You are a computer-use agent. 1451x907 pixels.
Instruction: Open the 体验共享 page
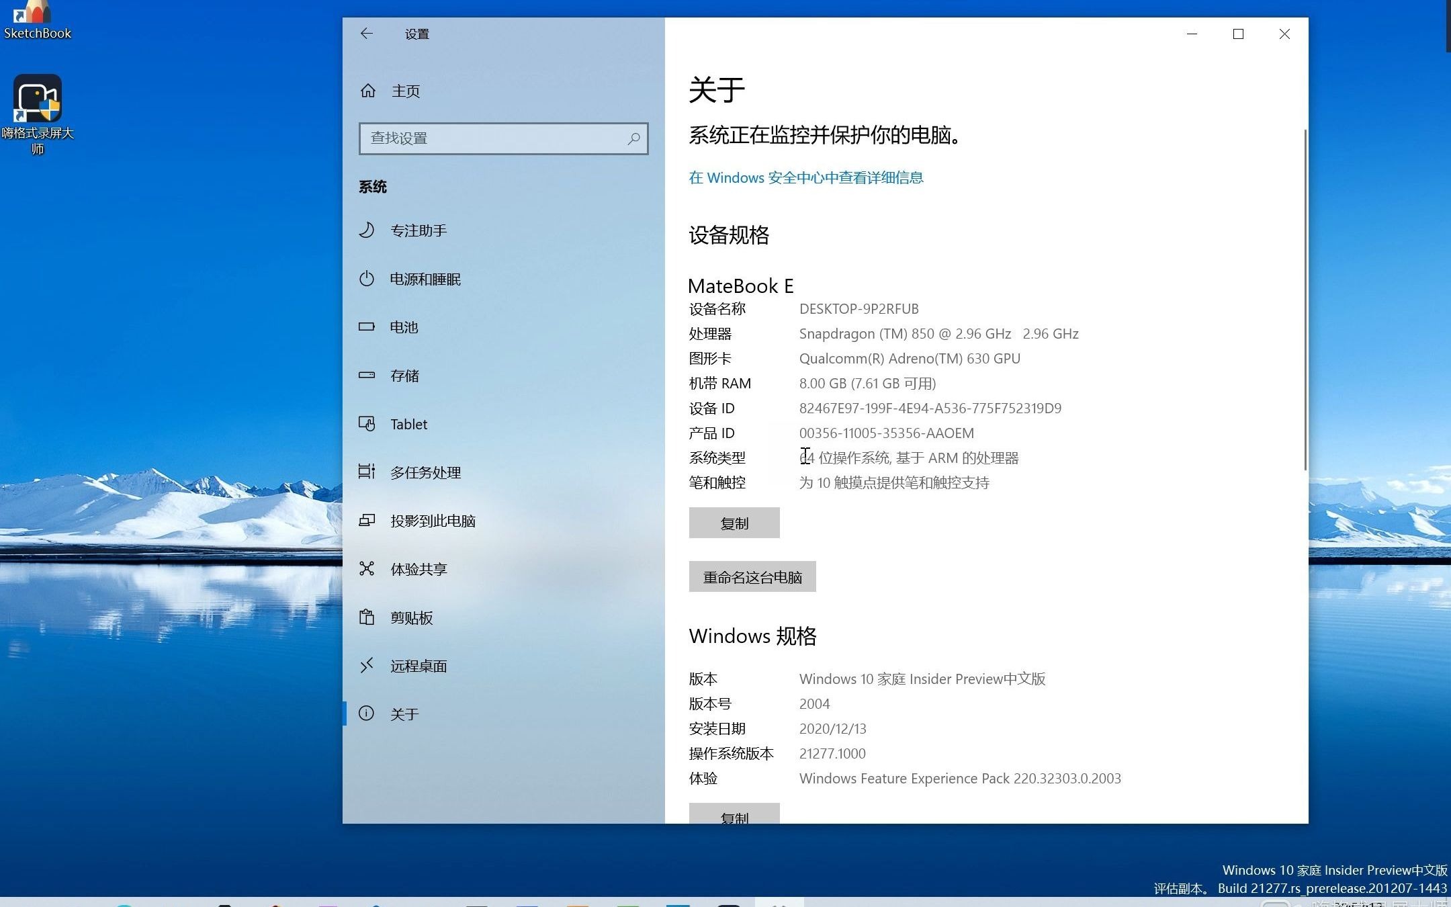point(504,569)
